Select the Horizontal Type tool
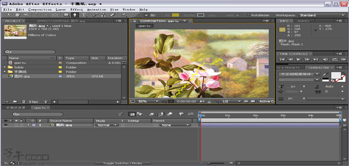This screenshot has height=166, width=349. click(84, 15)
